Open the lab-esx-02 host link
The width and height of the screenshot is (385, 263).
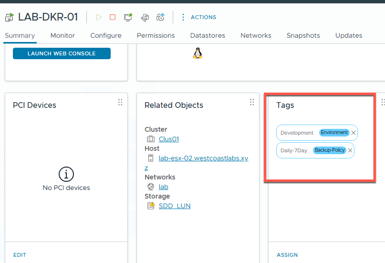click(x=203, y=158)
